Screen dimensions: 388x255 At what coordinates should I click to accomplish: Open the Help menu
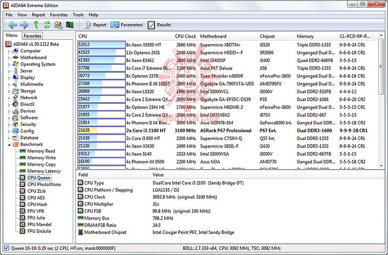tap(93, 15)
